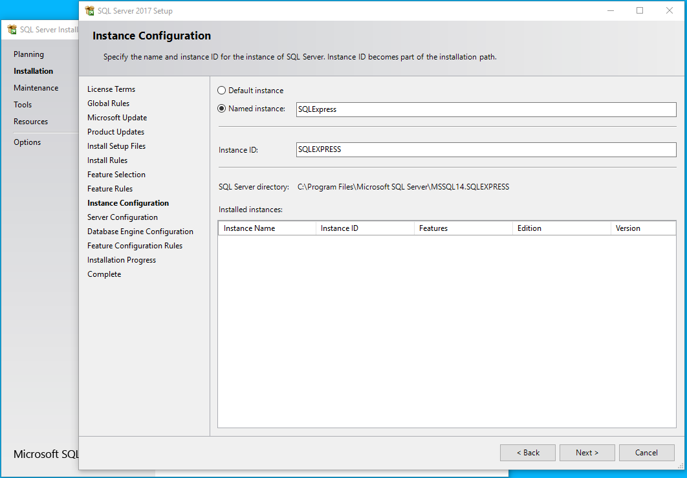Maximize the SQL Server 2017 Setup window
Image resolution: width=687 pixels, height=478 pixels.
point(640,10)
